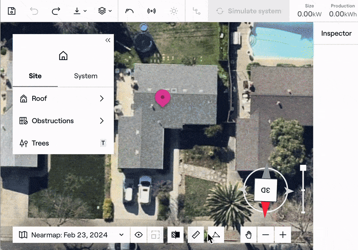Click the sun irradiance icon
This screenshot has height=250, width=358.
tap(173, 11)
